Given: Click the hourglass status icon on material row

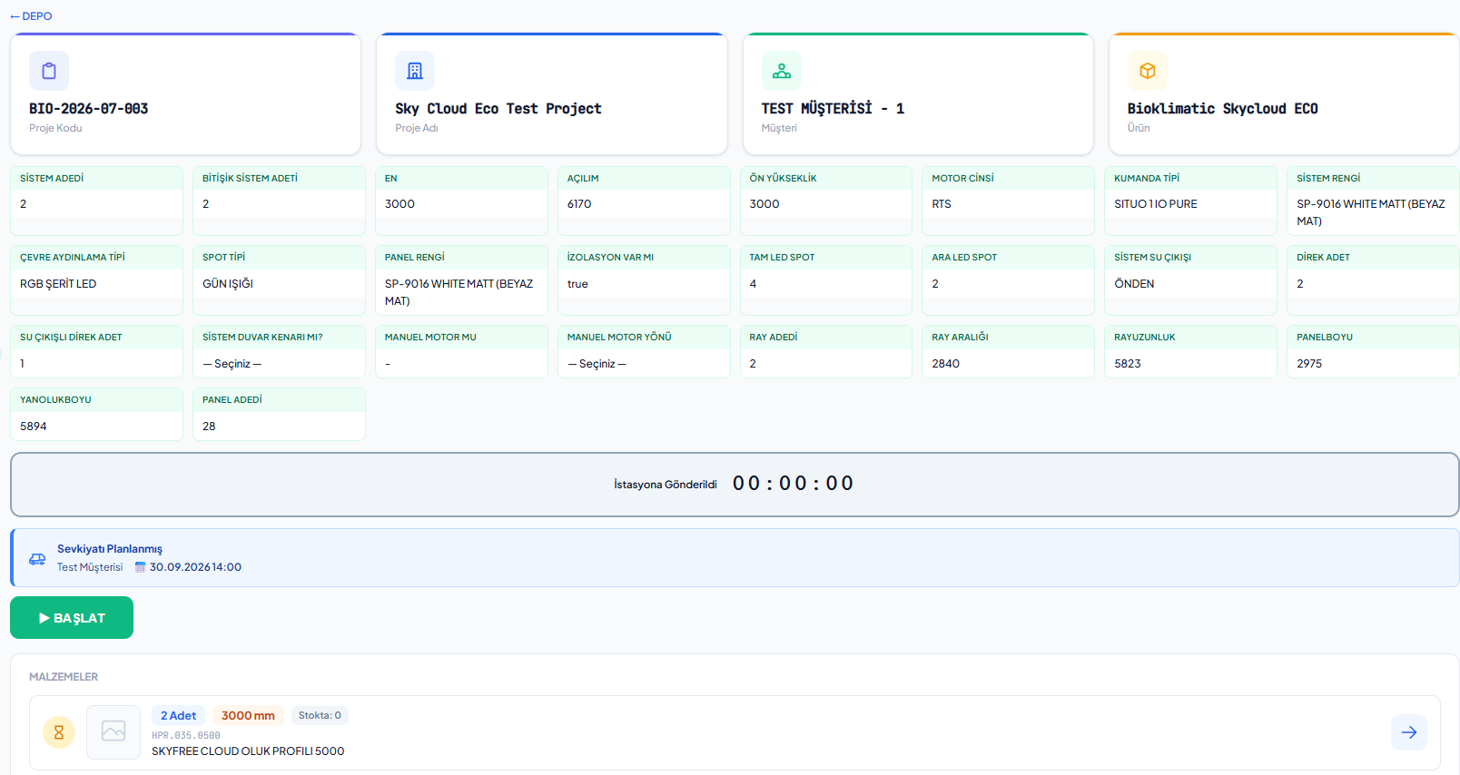Looking at the screenshot, I should point(59,732).
